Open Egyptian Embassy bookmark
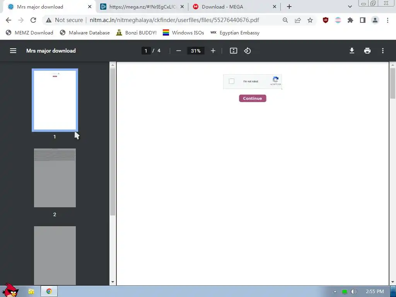Image resolution: width=396 pixels, height=297 pixels. (235, 33)
